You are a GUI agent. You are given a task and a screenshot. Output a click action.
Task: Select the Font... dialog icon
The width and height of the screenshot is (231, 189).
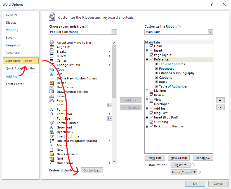click(52, 110)
